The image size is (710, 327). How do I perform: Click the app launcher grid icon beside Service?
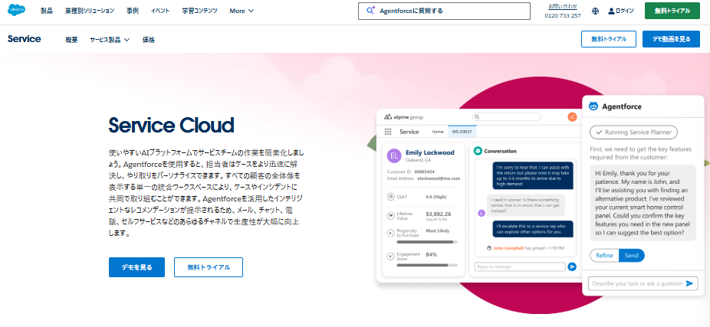(x=388, y=132)
